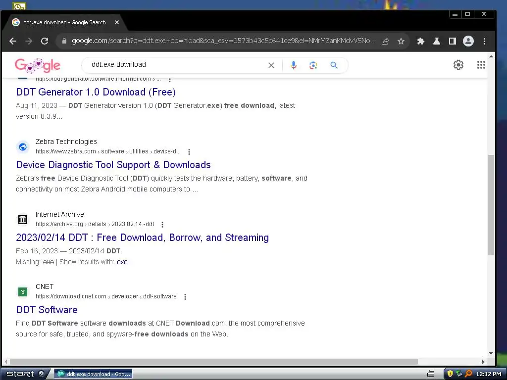507x380 pixels.
Task: Open the Extensions puzzle icon
Action: point(420,41)
